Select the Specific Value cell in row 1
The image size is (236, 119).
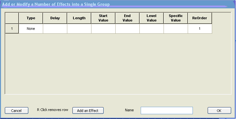coord(176,29)
